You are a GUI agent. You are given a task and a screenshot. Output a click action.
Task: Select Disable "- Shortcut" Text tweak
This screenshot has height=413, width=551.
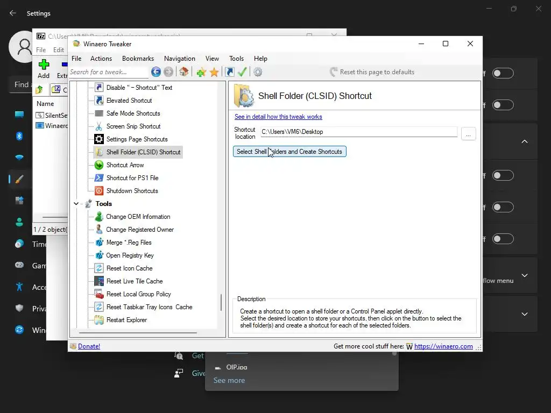pos(139,88)
